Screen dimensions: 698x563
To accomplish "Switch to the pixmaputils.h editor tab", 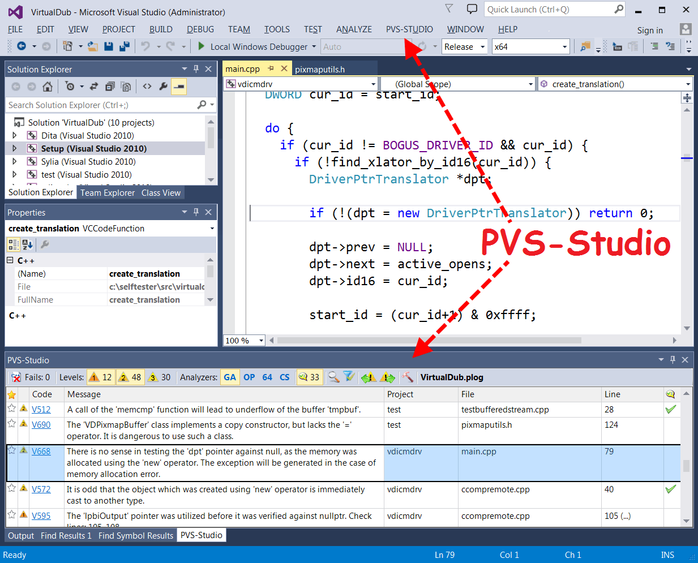I will 320,69.
